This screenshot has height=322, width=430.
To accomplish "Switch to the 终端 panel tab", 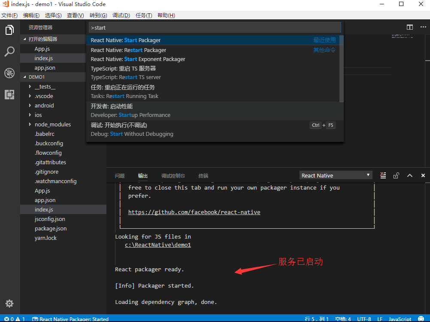I will pos(203,176).
